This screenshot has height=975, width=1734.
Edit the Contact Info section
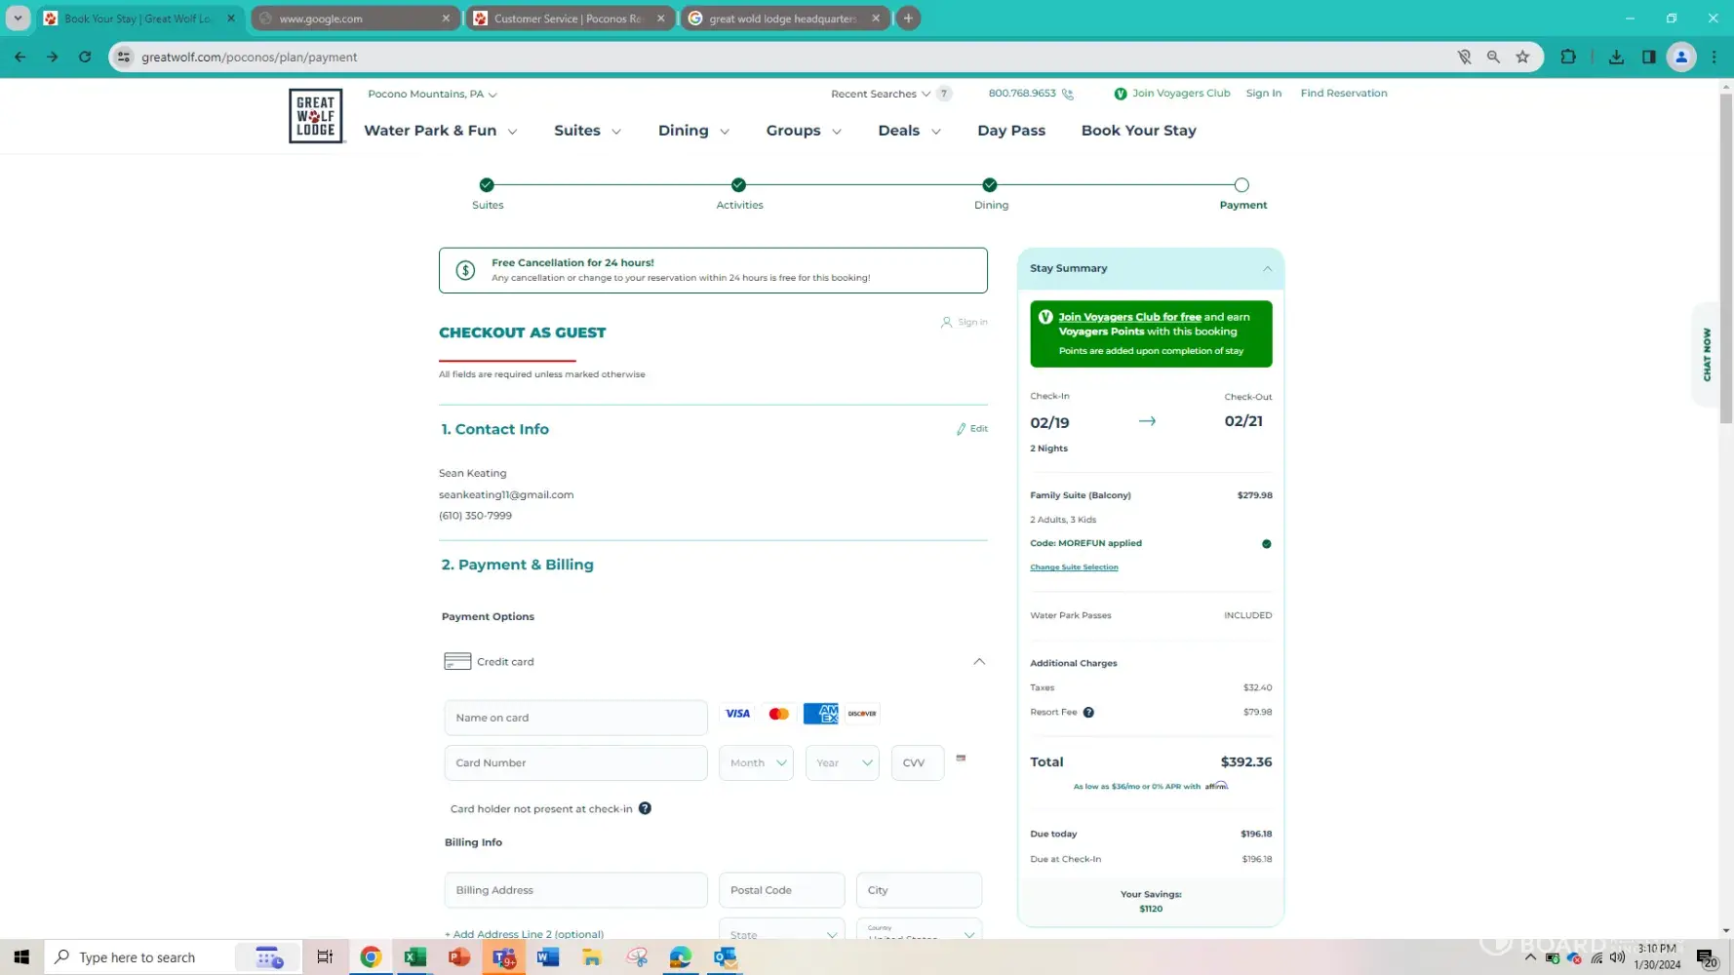pyautogui.click(x=972, y=429)
